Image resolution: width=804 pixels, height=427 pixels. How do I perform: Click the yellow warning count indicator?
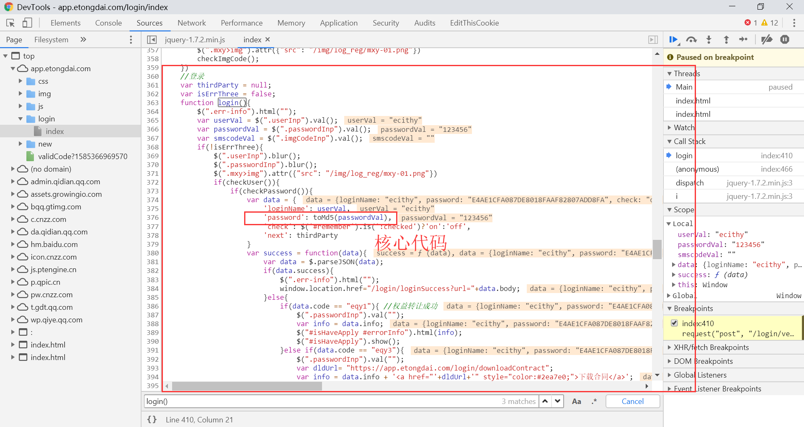770,23
